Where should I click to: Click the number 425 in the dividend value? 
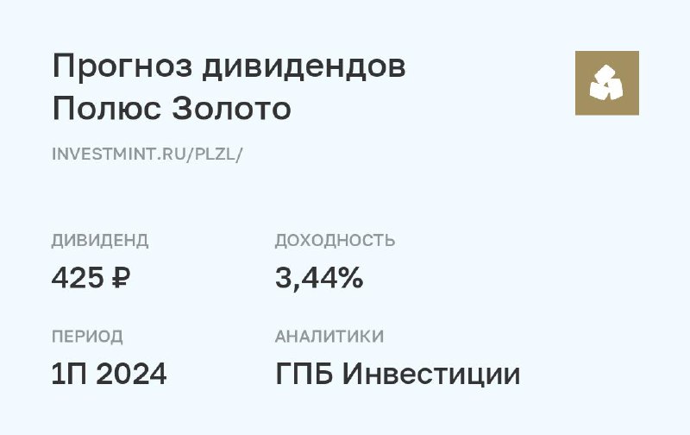pyautogui.click(x=77, y=278)
